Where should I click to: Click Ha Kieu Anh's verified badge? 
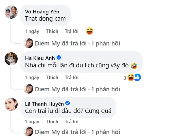click(x=59, y=58)
